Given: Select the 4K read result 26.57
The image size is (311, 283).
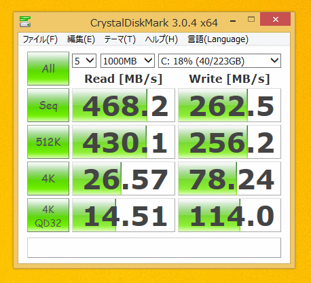Looking at the screenshot, I should point(124,178).
